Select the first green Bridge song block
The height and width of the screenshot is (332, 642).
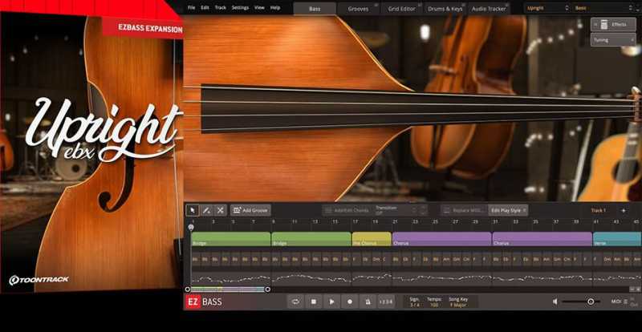230,239
